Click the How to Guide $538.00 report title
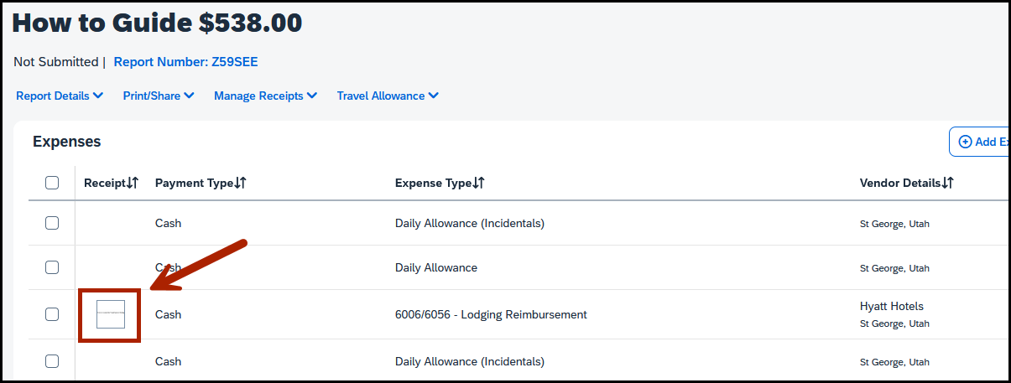The height and width of the screenshot is (383, 1011). pyautogui.click(x=157, y=23)
